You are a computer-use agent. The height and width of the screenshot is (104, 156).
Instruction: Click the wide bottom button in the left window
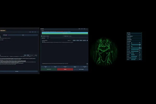click(x=19, y=71)
